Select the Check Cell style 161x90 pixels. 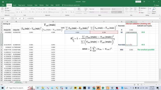[x=116, y=12]
